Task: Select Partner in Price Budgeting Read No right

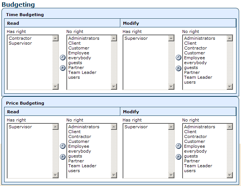Action: pos(76,161)
